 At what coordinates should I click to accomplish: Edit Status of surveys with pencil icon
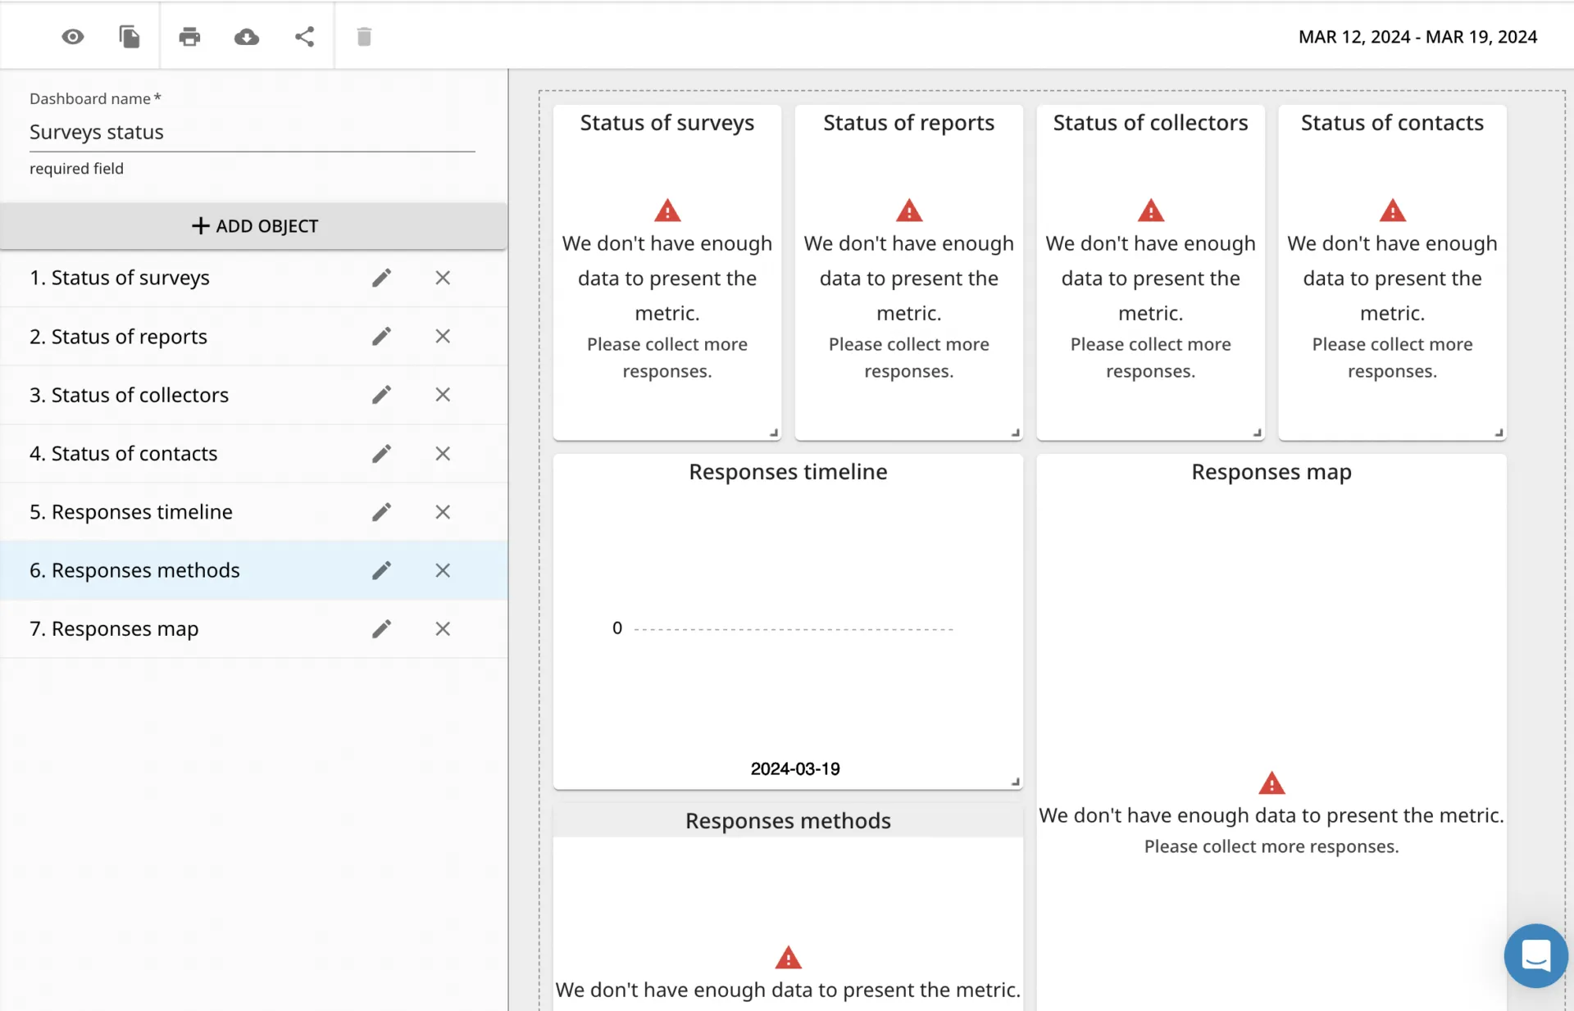tap(381, 278)
